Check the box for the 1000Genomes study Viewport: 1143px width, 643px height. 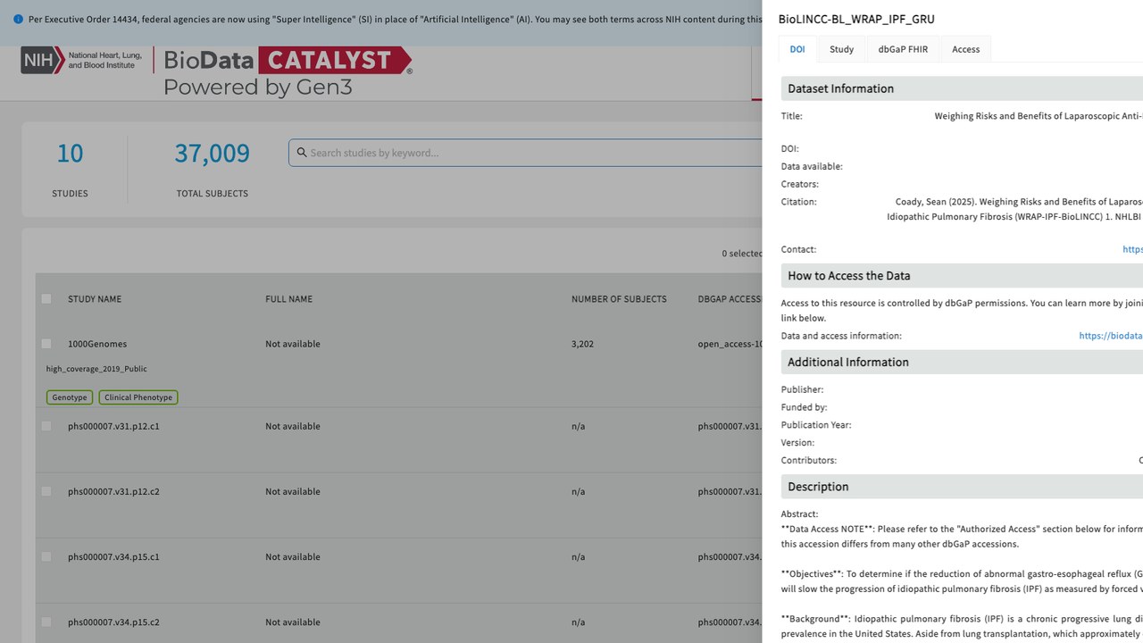(46, 344)
